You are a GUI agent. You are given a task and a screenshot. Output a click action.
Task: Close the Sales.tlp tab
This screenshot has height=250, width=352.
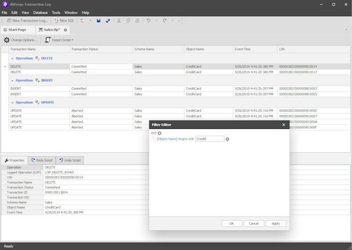65,30
